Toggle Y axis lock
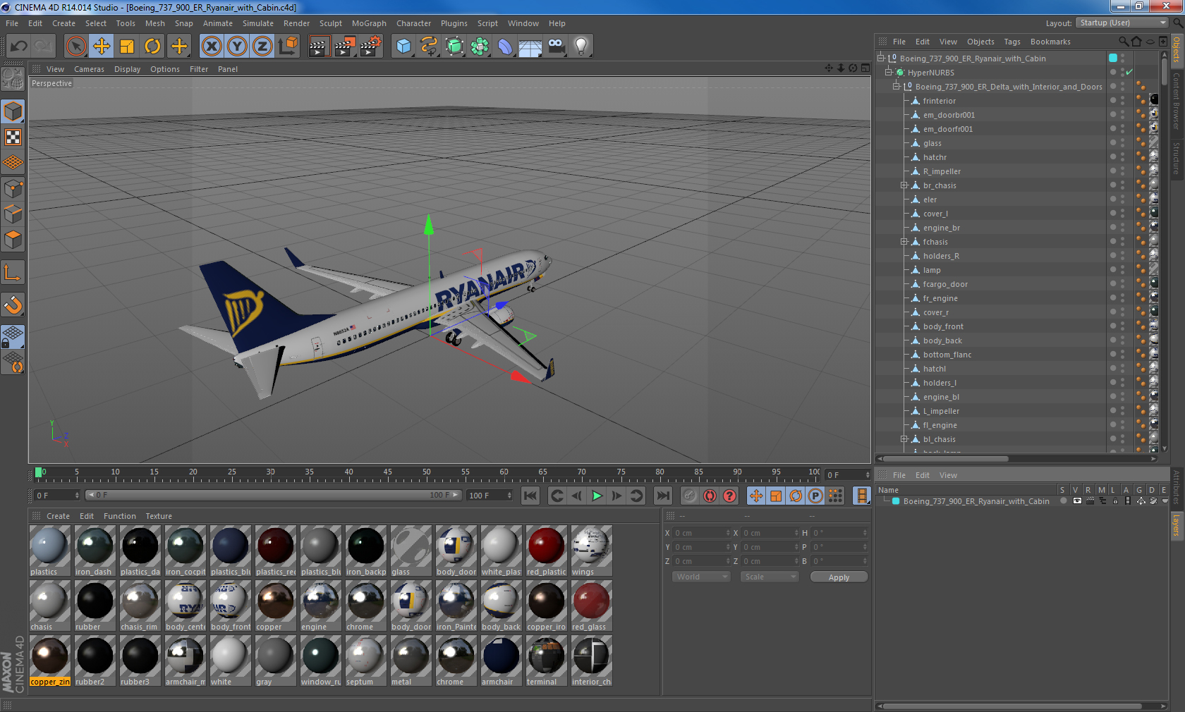Screen dimensions: 1185x712 tap(237, 47)
